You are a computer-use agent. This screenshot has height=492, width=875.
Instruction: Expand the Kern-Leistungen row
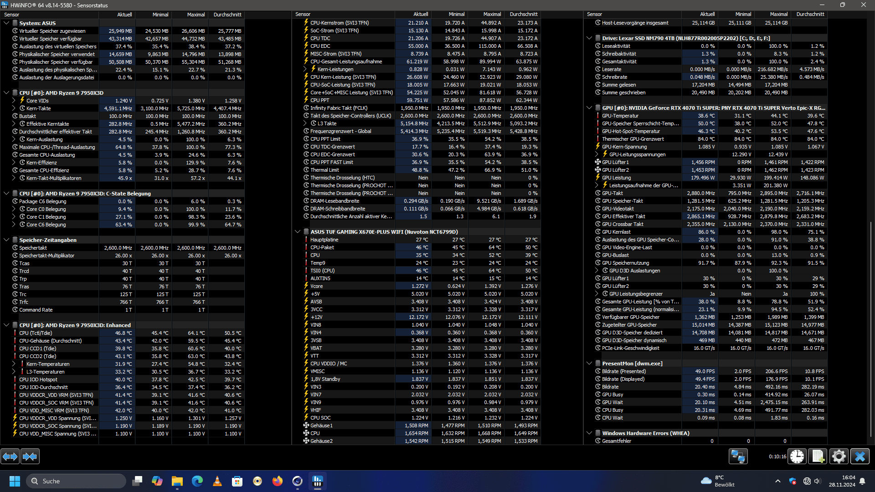coord(305,69)
